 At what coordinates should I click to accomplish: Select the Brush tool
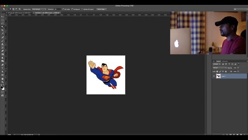2,41
